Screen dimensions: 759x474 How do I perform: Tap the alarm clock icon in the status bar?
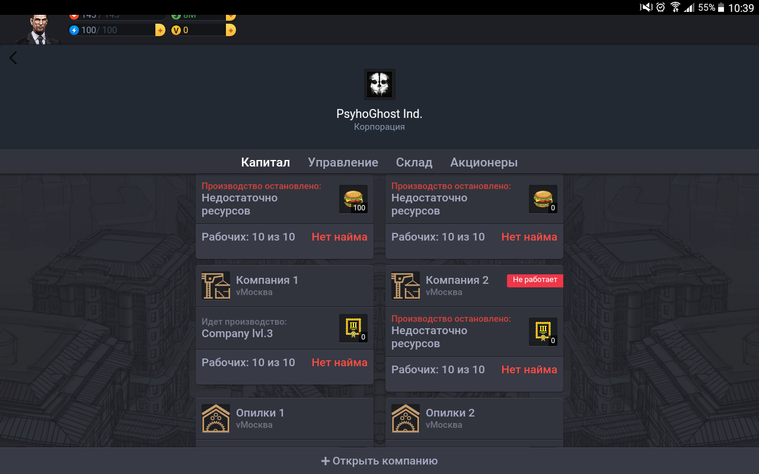click(661, 8)
